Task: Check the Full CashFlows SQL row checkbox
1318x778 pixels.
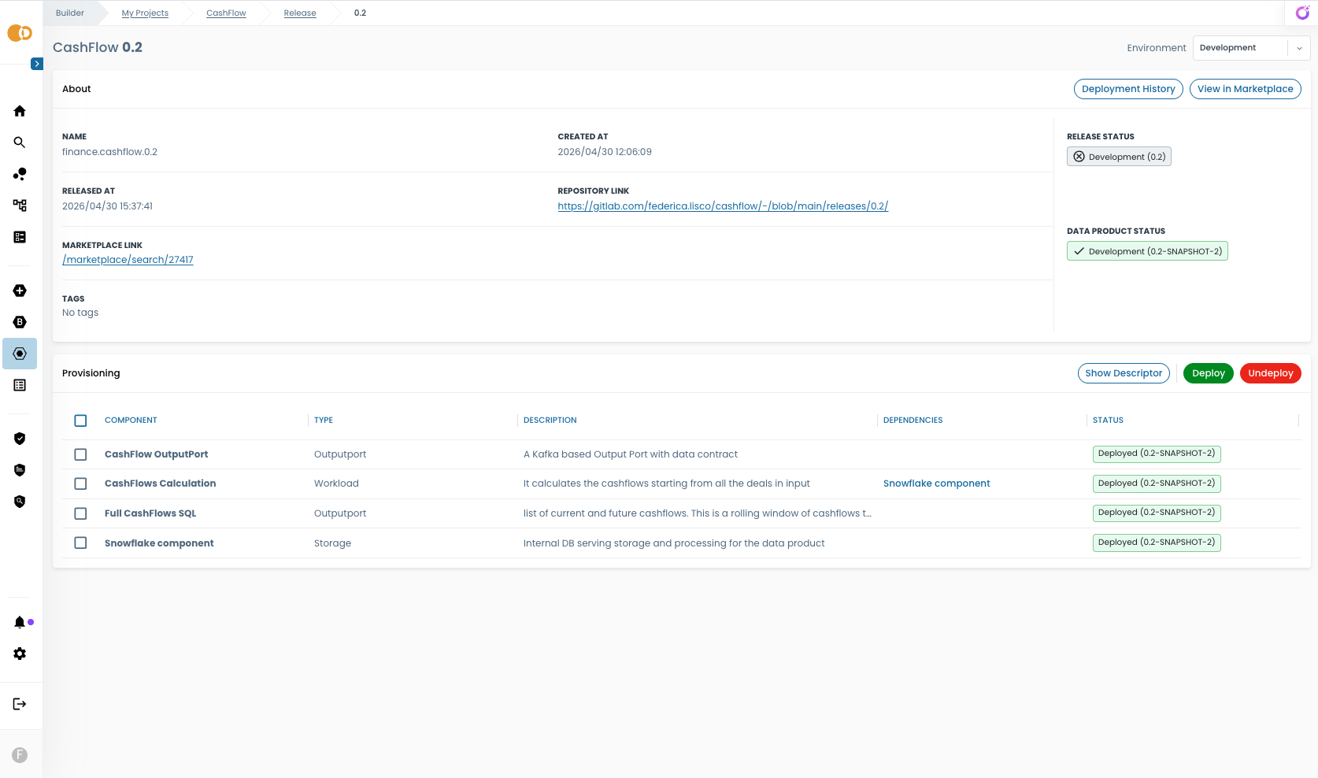Action: [x=80, y=513]
